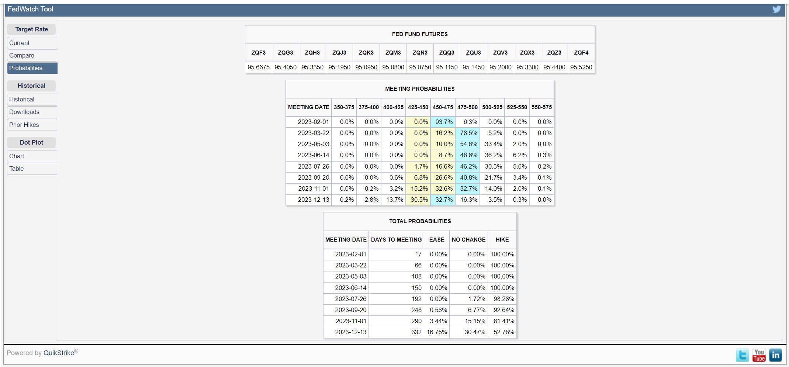Open the Dot Plot Chart item
789x367 pixels.
(x=32, y=156)
